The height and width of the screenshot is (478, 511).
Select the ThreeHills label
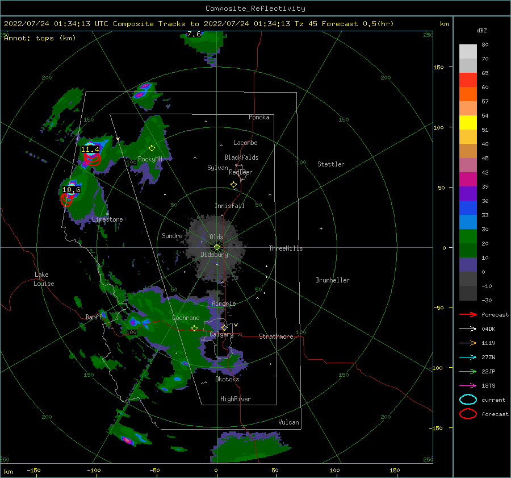286,248
